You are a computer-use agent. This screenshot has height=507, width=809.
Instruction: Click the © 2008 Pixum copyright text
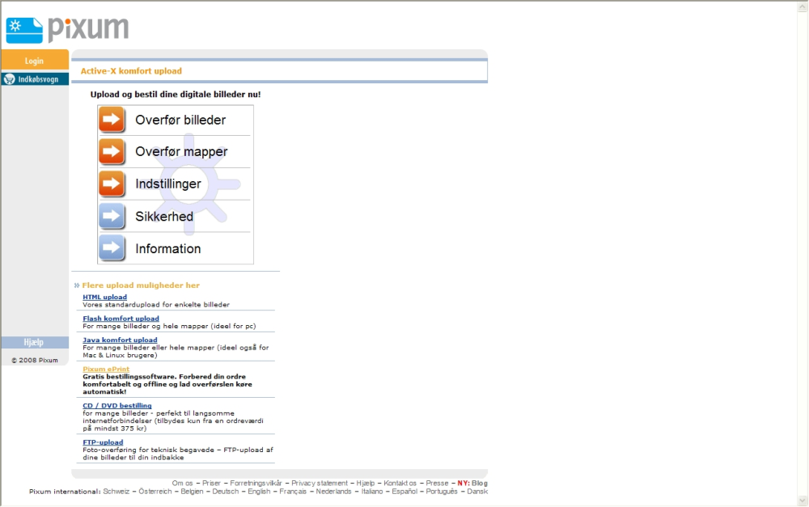pyautogui.click(x=35, y=361)
